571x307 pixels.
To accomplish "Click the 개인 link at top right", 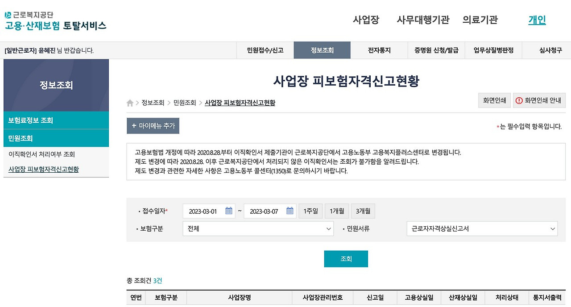I will coord(537,20).
